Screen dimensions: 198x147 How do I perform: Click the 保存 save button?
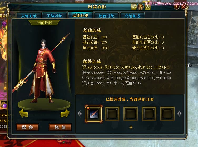click(x=27, y=127)
